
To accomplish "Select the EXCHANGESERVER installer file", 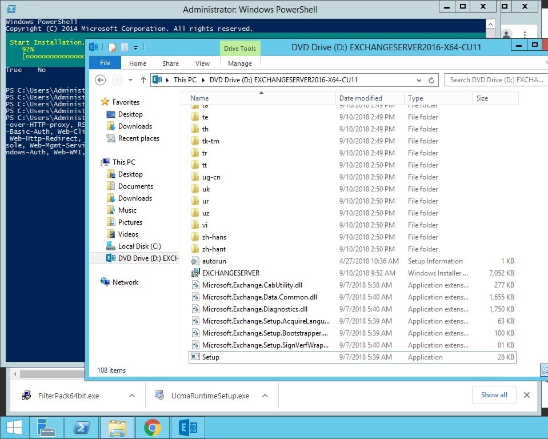I will click(x=352, y=273).
